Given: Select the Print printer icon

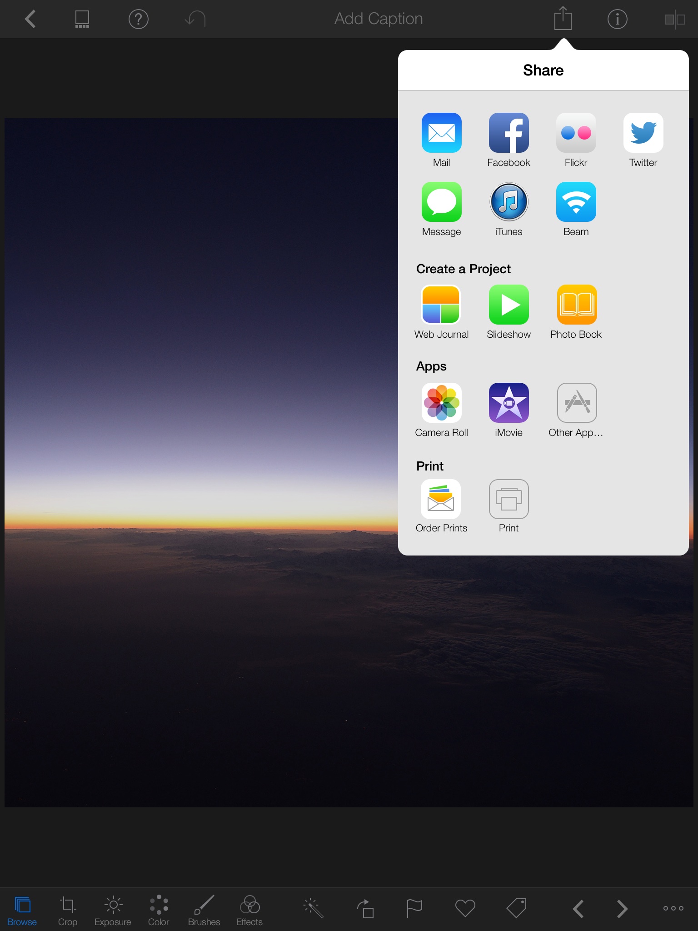Looking at the screenshot, I should click(509, 499).
